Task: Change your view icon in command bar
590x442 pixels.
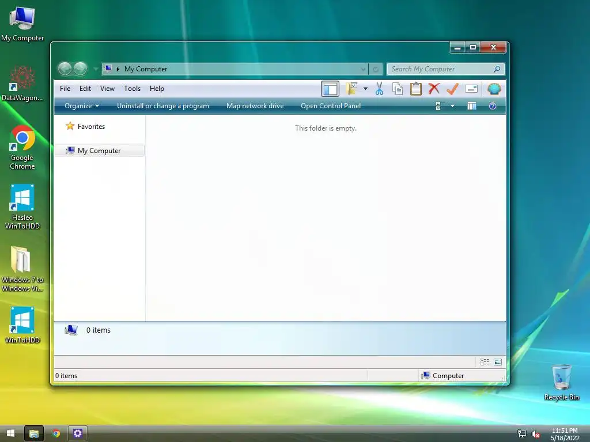Action: tap(438, 106)
